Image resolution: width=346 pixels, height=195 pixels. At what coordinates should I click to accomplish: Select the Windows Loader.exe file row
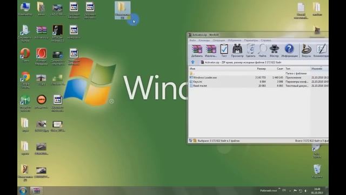(258, 77)
